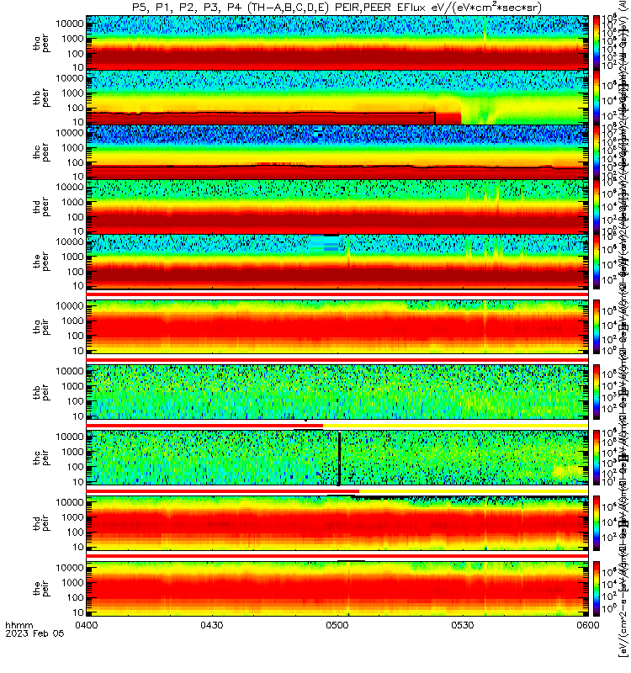Viewport: 631px width, 673px height.
Task: Click the '1000' energy tick of tha peir
Action: tap(72, 321)
